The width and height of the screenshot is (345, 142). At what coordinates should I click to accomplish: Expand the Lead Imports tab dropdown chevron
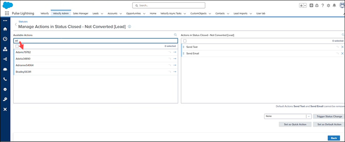[251, 14]
